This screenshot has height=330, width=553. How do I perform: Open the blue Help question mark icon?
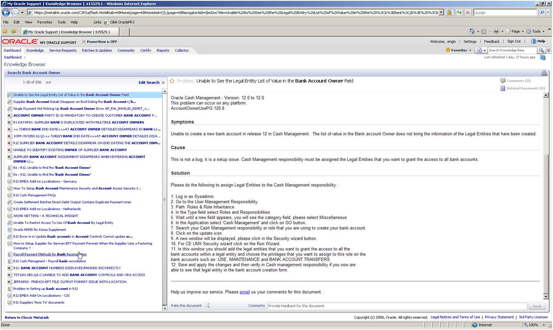533,41
